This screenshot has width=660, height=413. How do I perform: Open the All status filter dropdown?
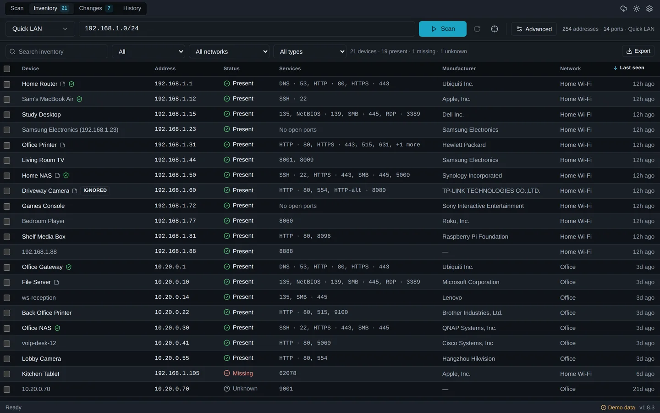click(149, 51)
